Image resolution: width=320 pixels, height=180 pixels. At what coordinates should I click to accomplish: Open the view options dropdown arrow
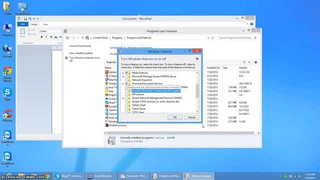249,62
